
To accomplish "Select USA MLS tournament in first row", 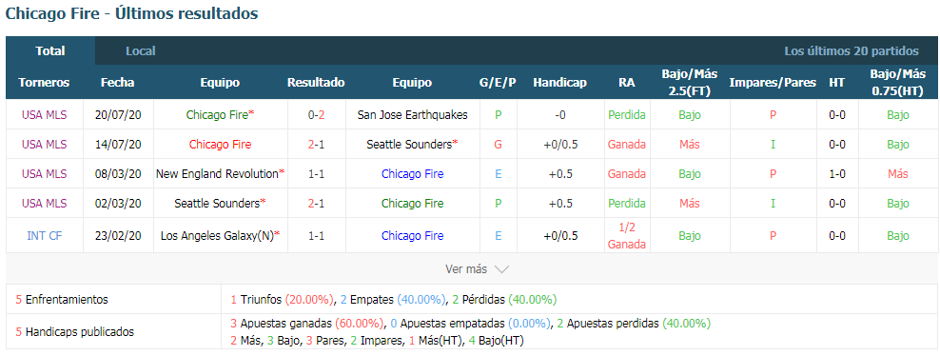I will tap(45, 114).
